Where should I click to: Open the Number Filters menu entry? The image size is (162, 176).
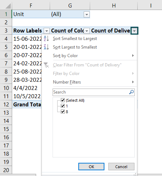coord(89,82)
